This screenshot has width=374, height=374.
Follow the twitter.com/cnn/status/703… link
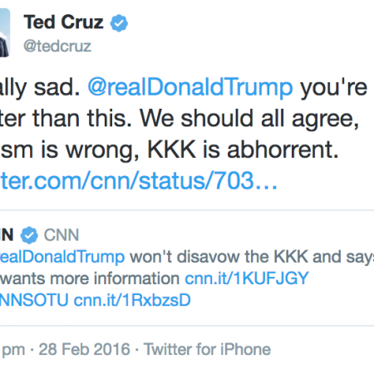pyautogui.click(x=139, y=180)
